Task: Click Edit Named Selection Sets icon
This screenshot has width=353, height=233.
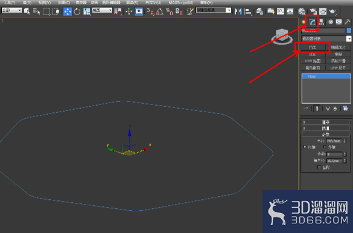Action: (x=190, y=11)
